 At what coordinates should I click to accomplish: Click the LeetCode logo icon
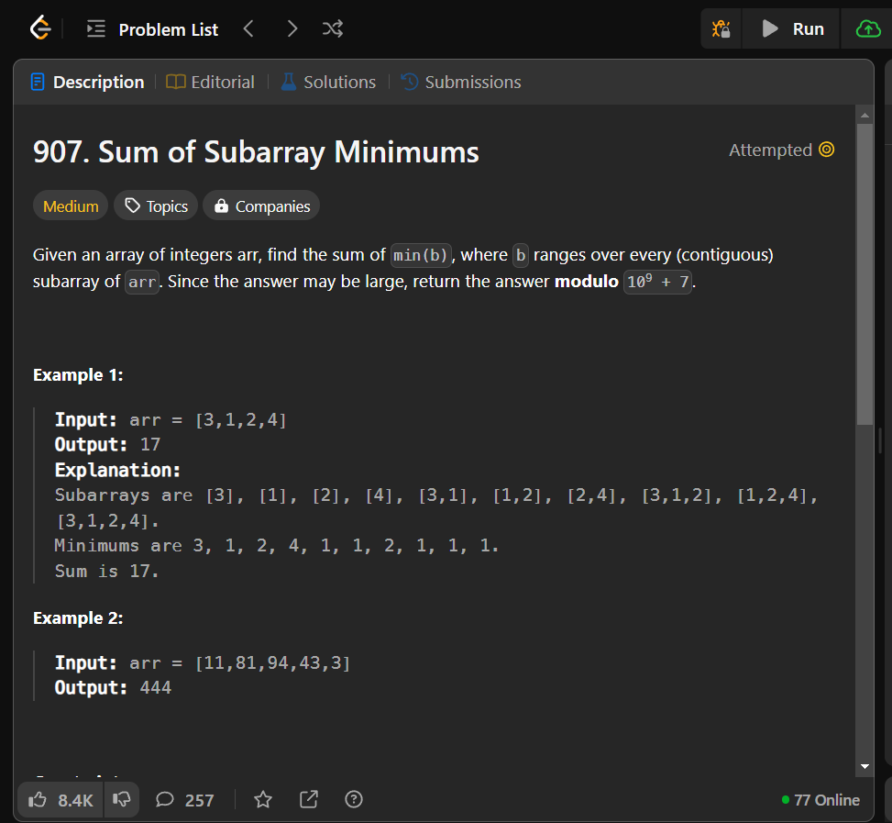coord(40,28)
